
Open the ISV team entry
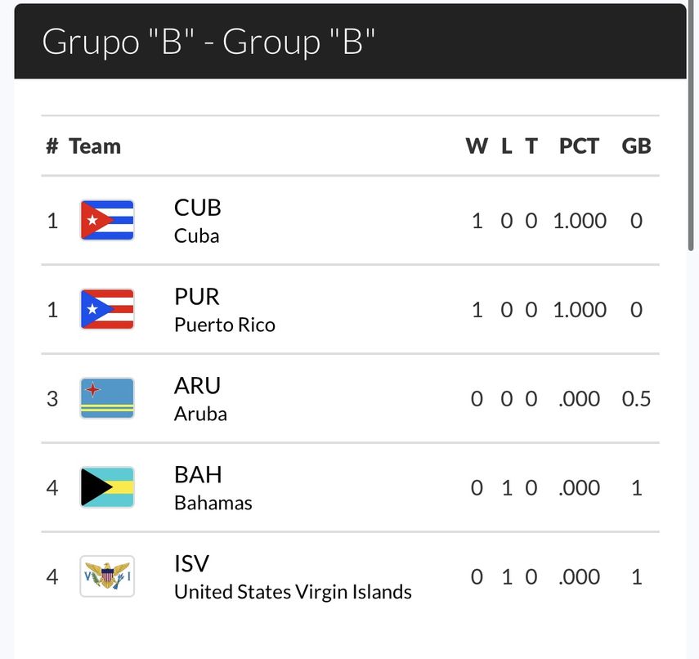point(192,564)
